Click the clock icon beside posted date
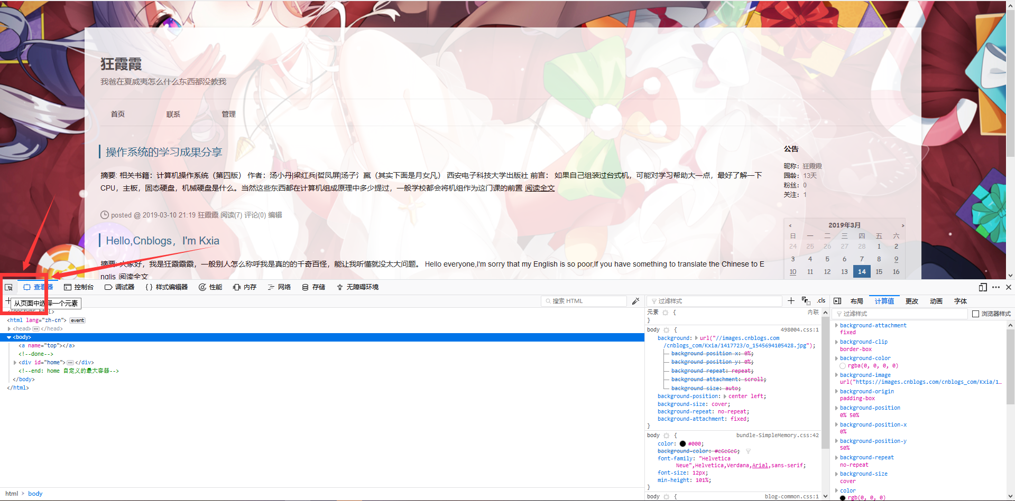The height and width of the screenshot is (501, 1015). coord(105,215)
